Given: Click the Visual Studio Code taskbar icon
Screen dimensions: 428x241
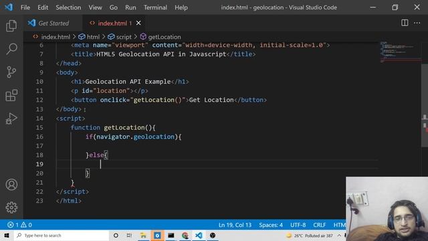Looking at the screenshot, I should coord(199,235).
